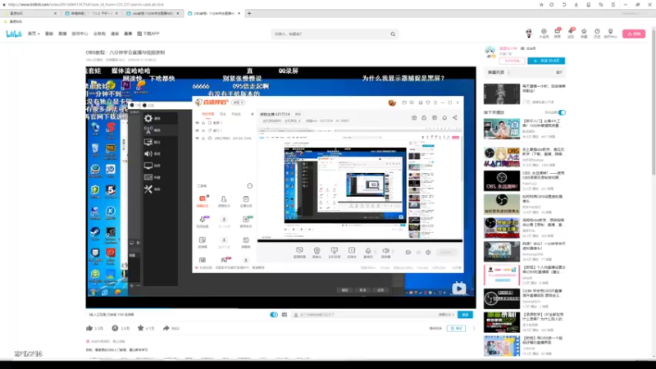656x369 pixels.
Task: Click the magnifier search icon
Action: coord(393,34)
